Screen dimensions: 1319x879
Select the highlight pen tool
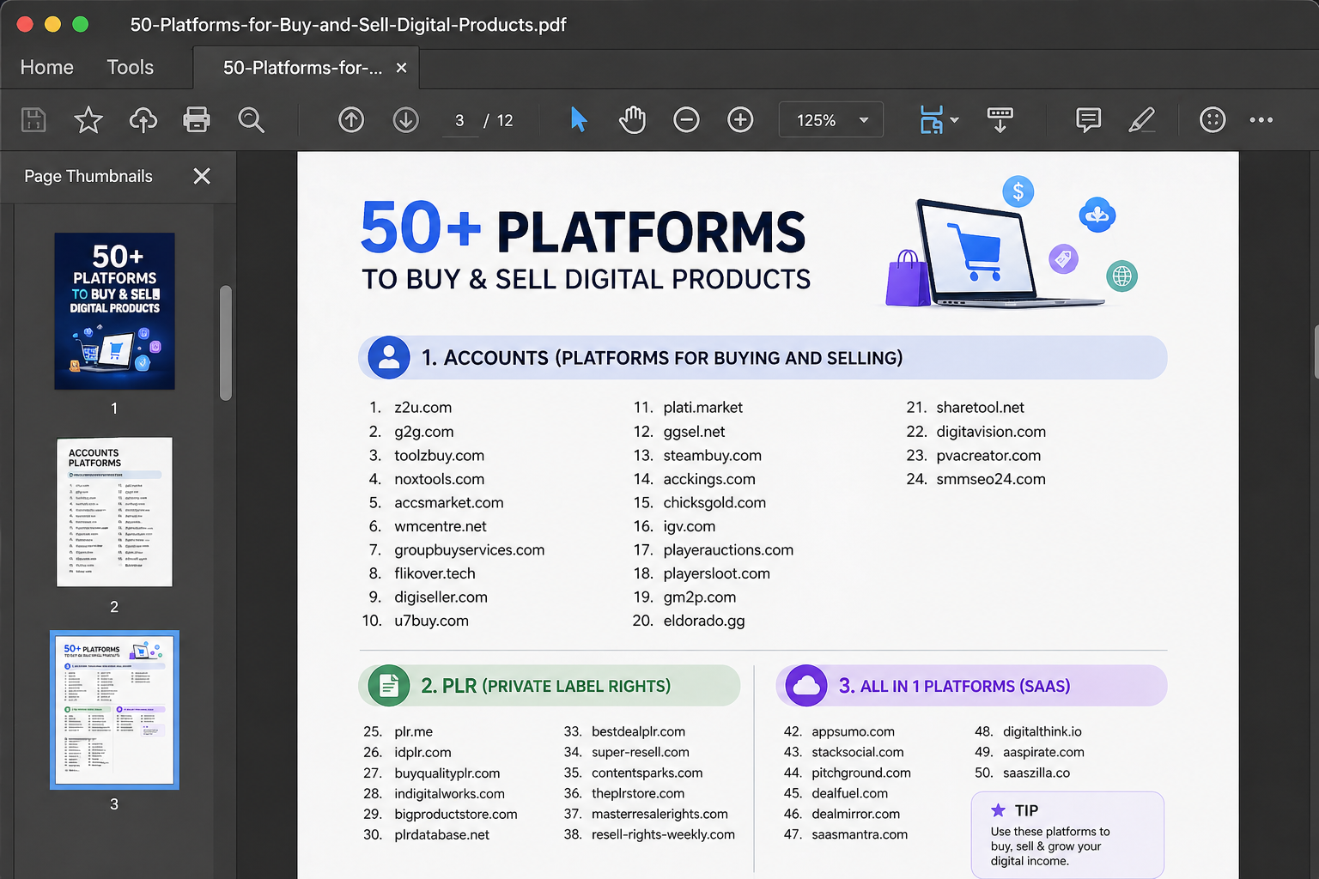pos(1141,120)
